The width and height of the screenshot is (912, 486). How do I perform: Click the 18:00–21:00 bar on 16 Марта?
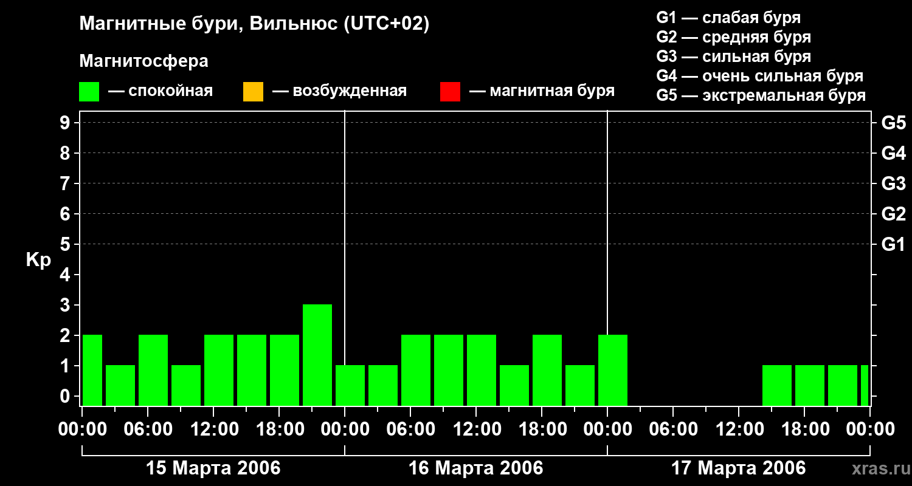[547, 370]
